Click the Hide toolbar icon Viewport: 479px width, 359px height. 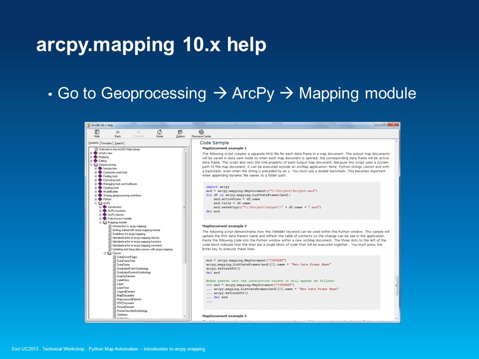click(x=97, y=132)
